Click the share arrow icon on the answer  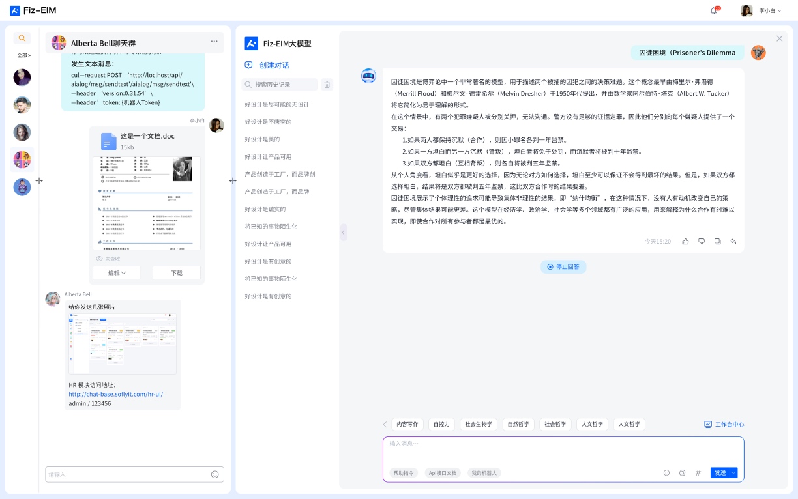tap(733, 241)
